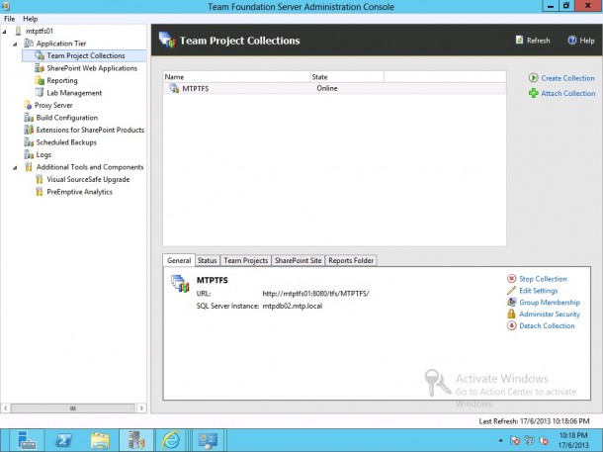
Task: Click SharePoint Web Applications icon
Action: [x=40, y=68]
